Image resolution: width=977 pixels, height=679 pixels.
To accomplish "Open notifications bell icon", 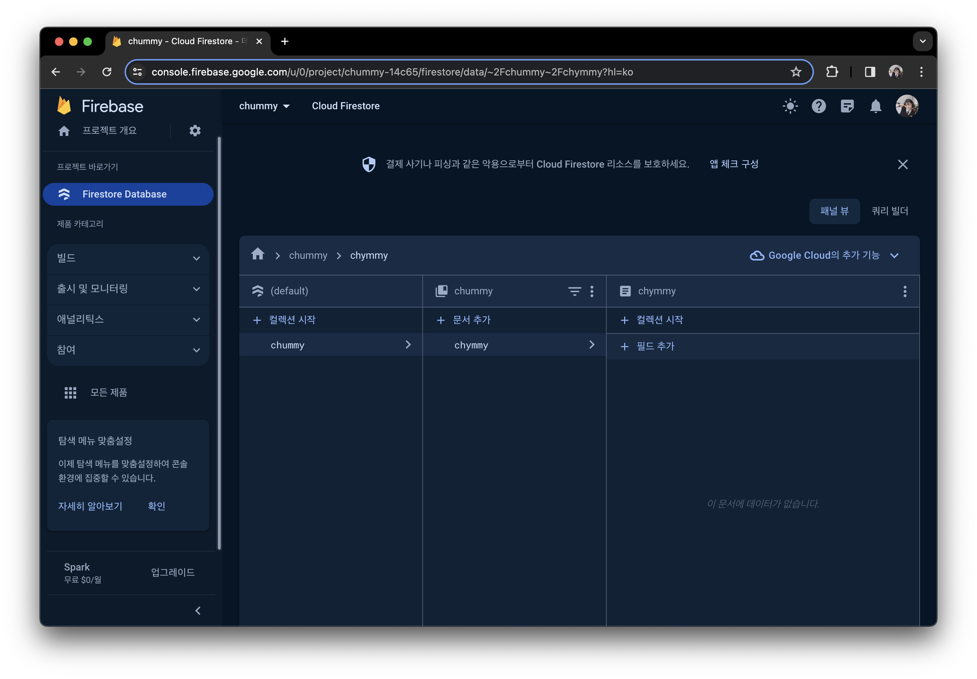I will [876, 106].
